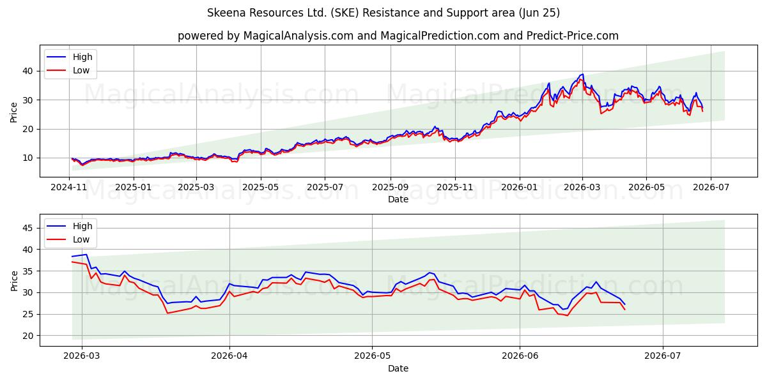Viewport: 767px width, 383px height.
Task: Click the '2026-07' tick on lower x-axis
Action: pos(663,356)
